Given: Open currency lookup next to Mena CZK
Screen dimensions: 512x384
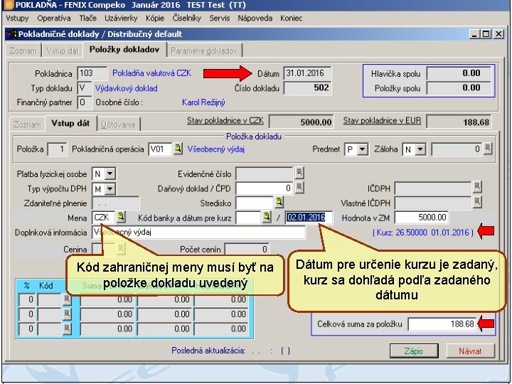Looking at the screenshot, I should (x=121, y=217).
